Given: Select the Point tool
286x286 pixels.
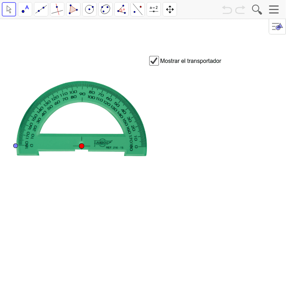Looking at the screenshot, I should [25, 9].
